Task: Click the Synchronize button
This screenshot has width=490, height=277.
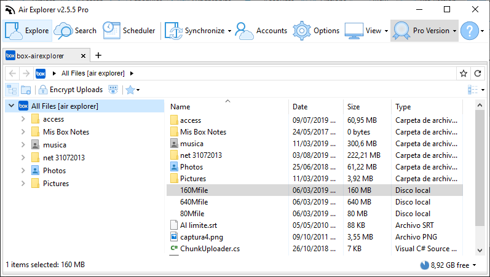Action: coord(195,31)
